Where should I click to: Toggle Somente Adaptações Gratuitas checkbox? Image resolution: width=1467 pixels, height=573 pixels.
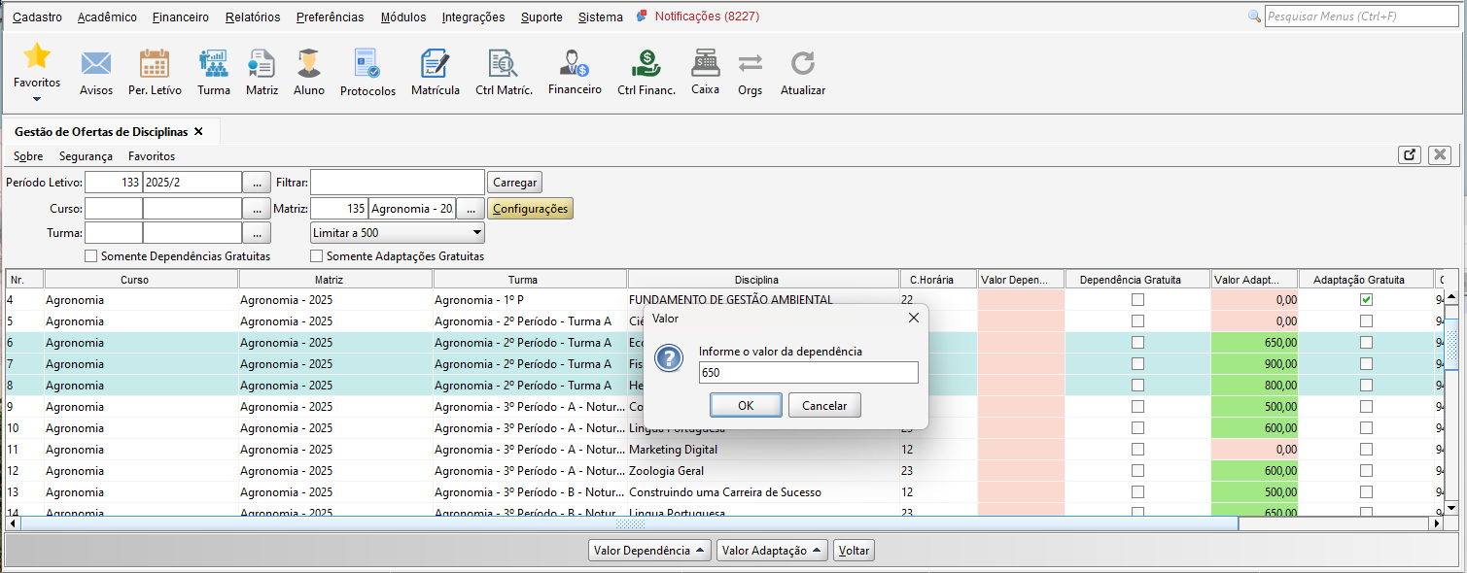(x=317, y=256)
